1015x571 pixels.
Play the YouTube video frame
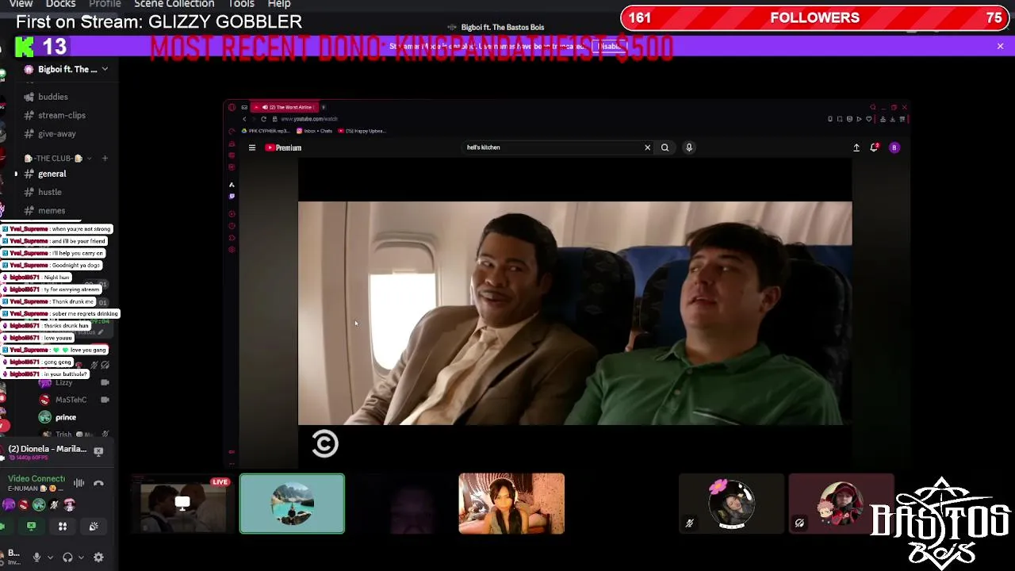click(575, 313)
